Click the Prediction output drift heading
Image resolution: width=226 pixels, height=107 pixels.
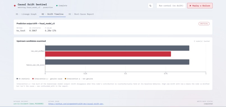[36, 23]
